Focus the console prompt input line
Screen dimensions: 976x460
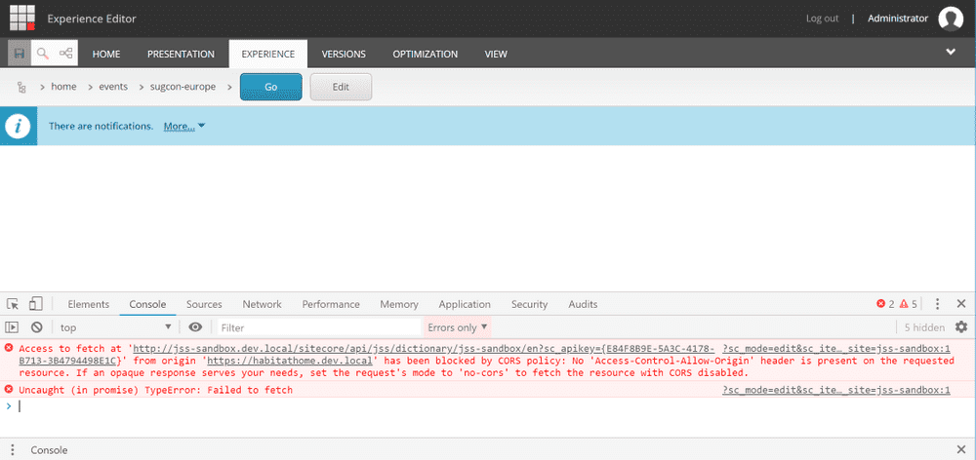[x=492, y=406]
